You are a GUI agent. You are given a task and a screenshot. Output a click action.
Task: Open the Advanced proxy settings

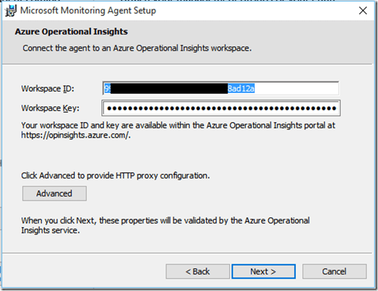coord(54,193)
